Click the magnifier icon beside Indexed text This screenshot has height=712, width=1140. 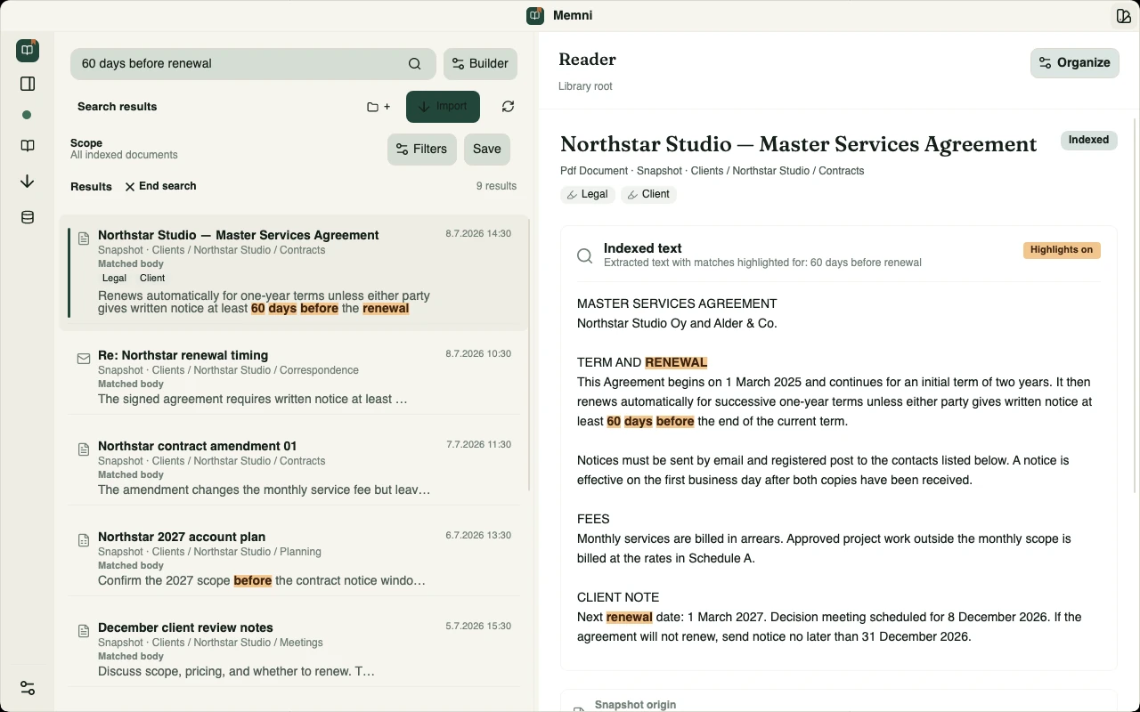[585, 256]
